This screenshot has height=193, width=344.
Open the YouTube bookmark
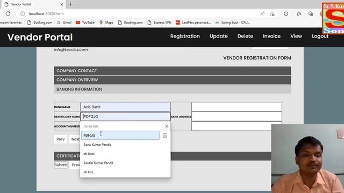(x=85, y=23)
